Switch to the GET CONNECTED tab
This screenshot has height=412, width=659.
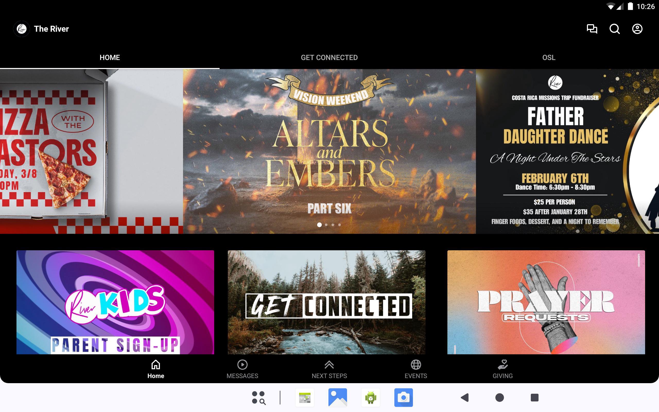point(329,57)
